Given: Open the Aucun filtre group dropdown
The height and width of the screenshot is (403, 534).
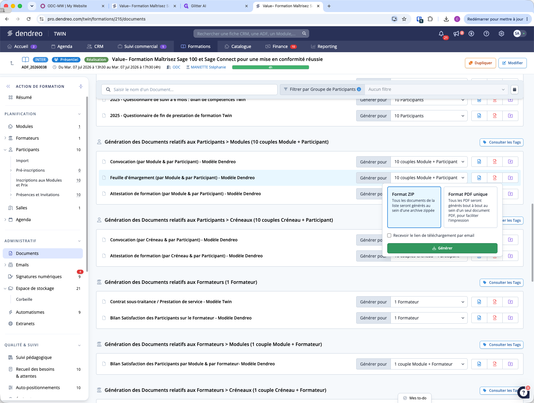Looking at the screenshot, I should [x=436, y=90].
